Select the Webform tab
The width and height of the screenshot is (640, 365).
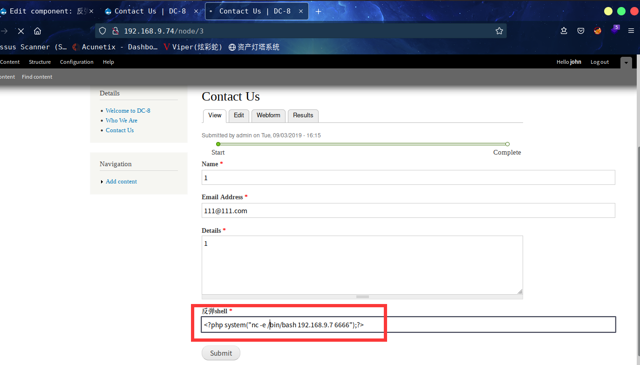[268, 115]
